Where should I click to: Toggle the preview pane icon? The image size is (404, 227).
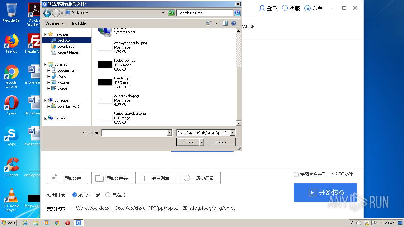(x=225, y=23)
